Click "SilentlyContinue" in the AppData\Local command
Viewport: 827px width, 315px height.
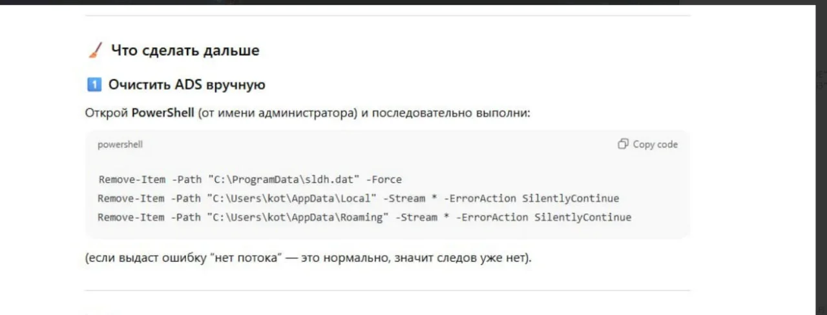pos(571,198)
